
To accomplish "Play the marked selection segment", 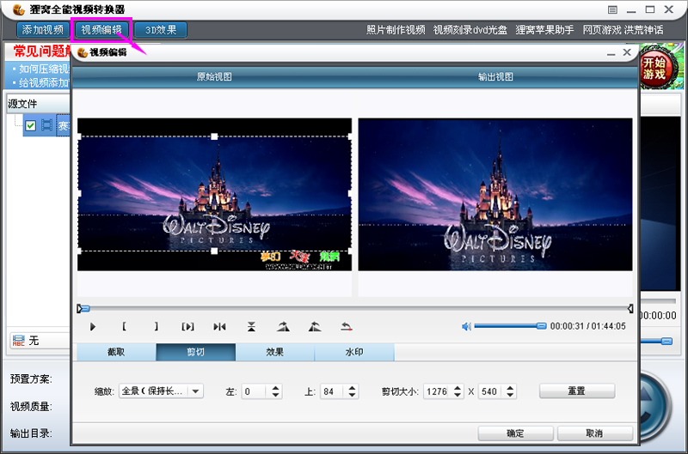I will click(x=187, y=327).
